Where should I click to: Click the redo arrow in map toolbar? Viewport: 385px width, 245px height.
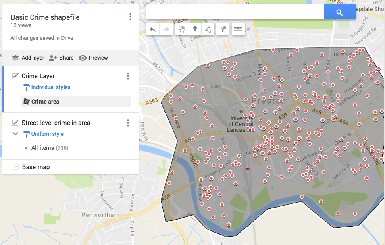(166, 29)
